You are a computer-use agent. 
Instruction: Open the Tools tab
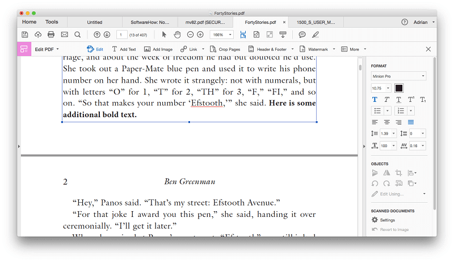click(x=52, y=22)
